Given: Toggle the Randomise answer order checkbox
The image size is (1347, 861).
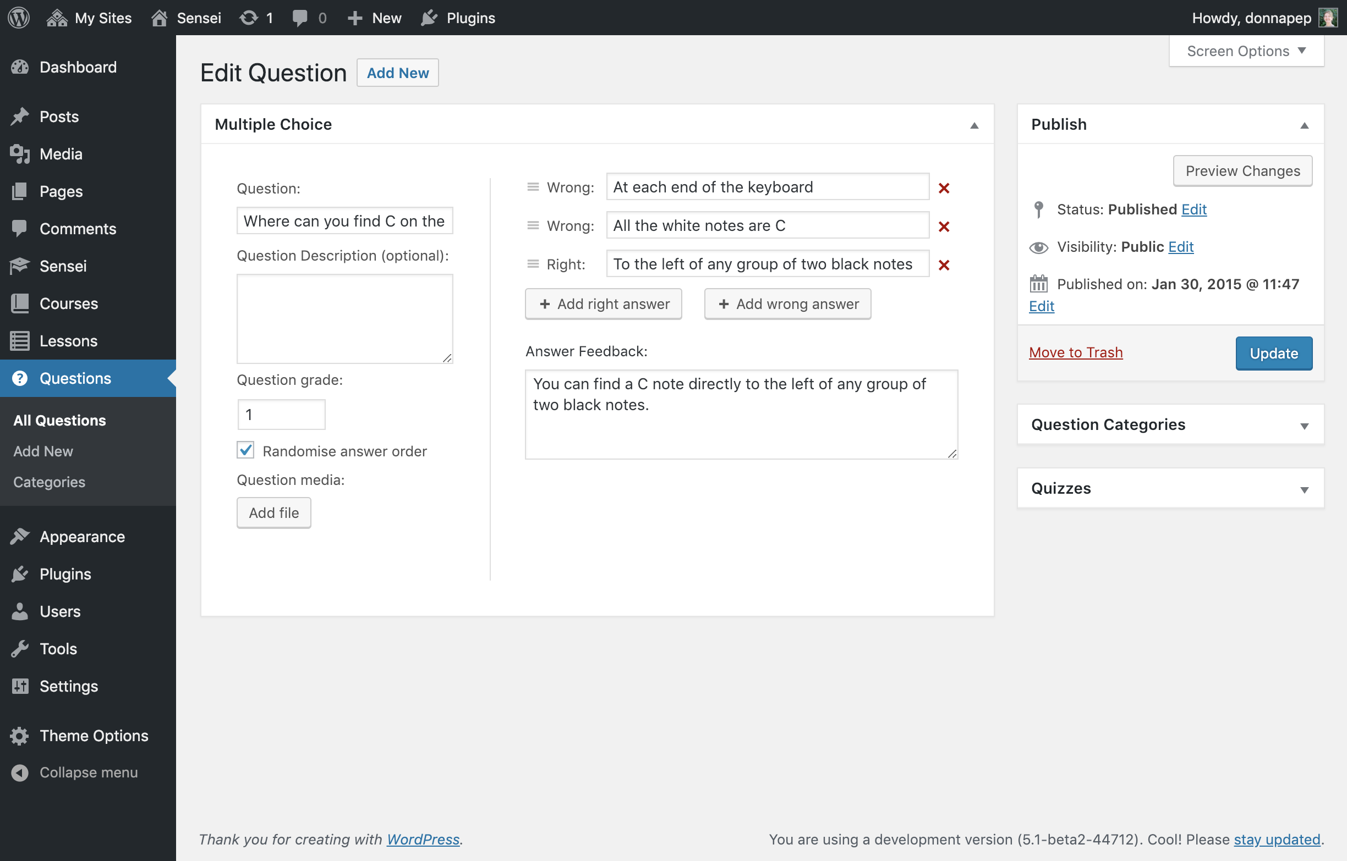Looking at the screenshot, I should [x=245, y=450].
